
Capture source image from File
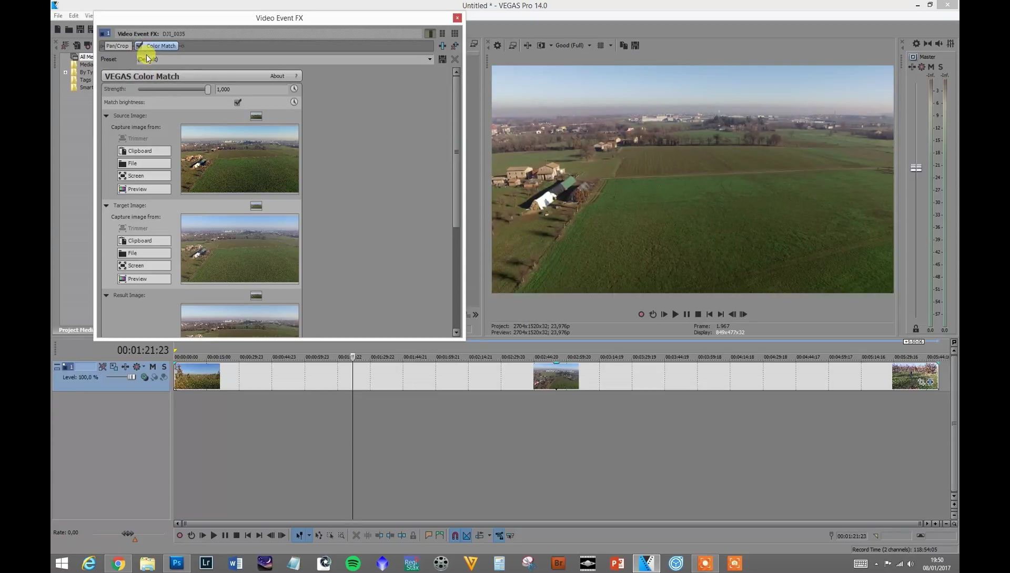[x=144, y=164]
